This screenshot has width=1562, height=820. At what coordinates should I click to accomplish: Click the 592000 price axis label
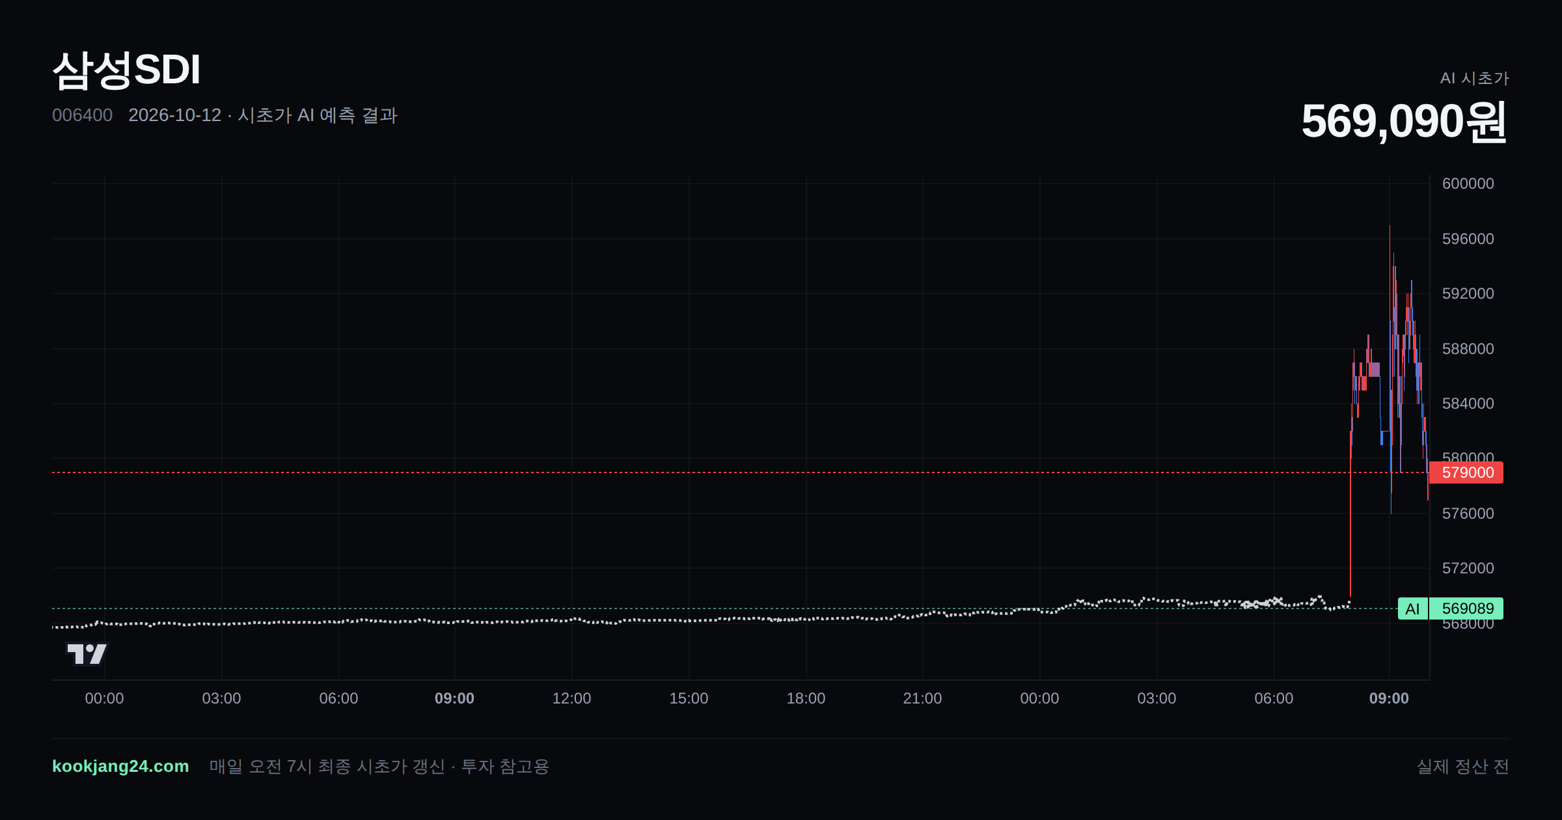(1468, 294)
